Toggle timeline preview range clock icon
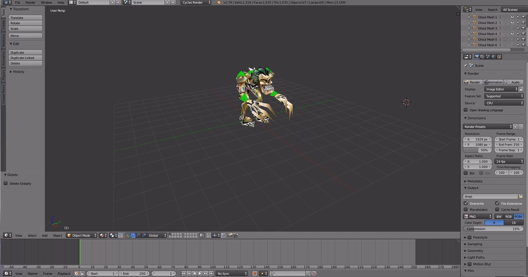Image resolution: width=528 pixels, height=277 pixels. click(x=77, y=273)
